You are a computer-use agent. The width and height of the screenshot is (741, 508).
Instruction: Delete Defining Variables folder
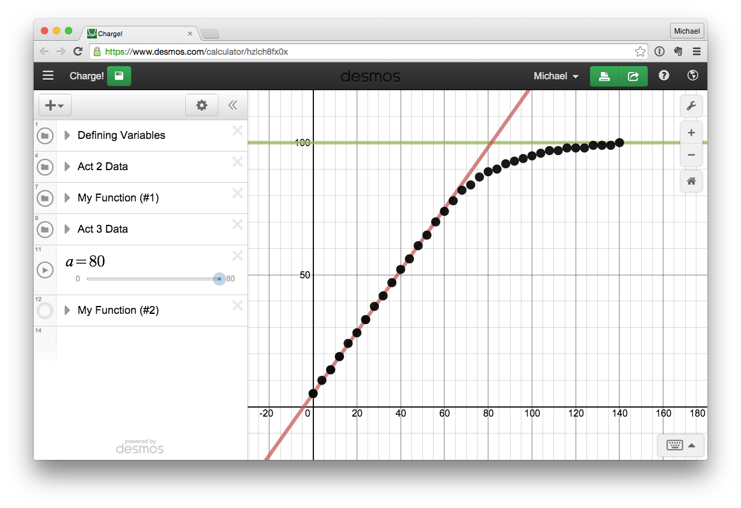pos(238,130)
